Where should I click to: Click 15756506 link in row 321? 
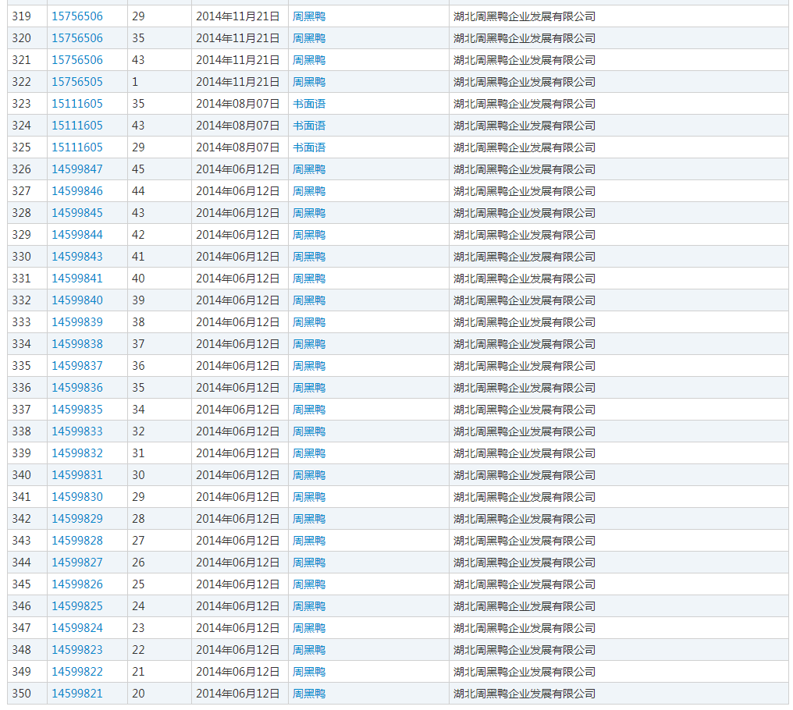(x=77, y=60)
